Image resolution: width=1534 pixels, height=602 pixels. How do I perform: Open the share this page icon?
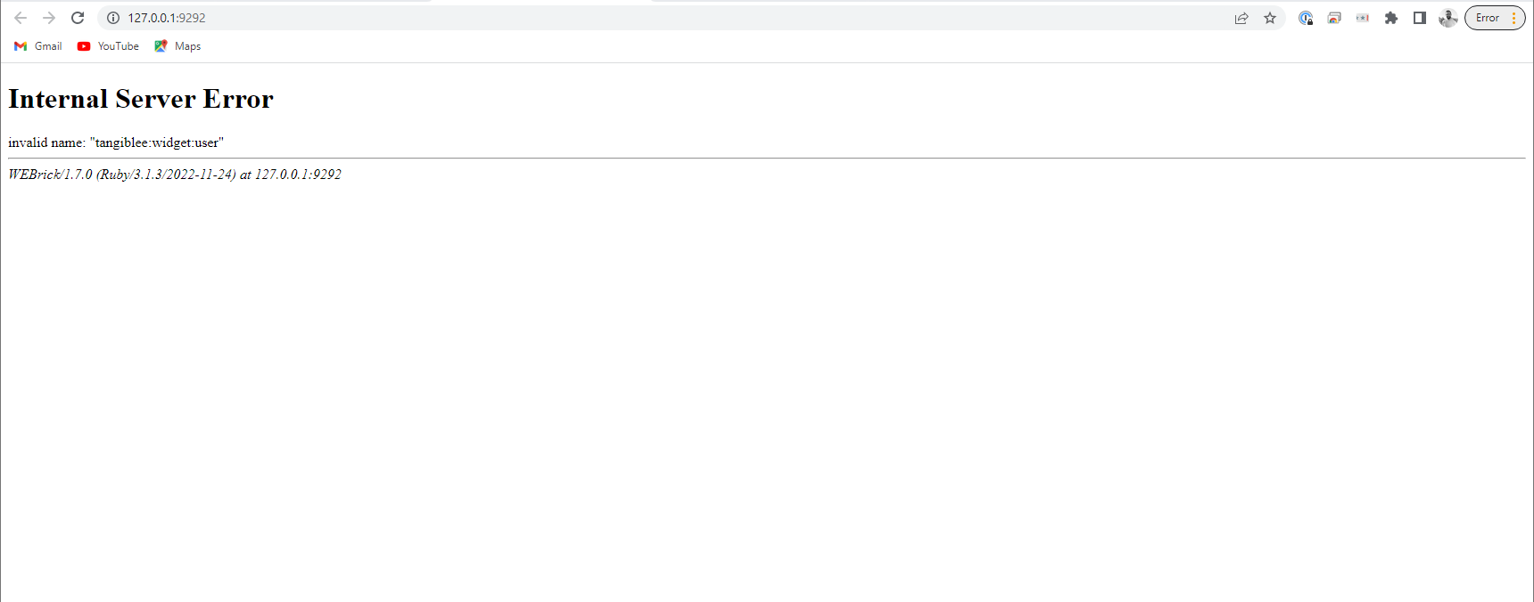click(x=1241, y=17)
